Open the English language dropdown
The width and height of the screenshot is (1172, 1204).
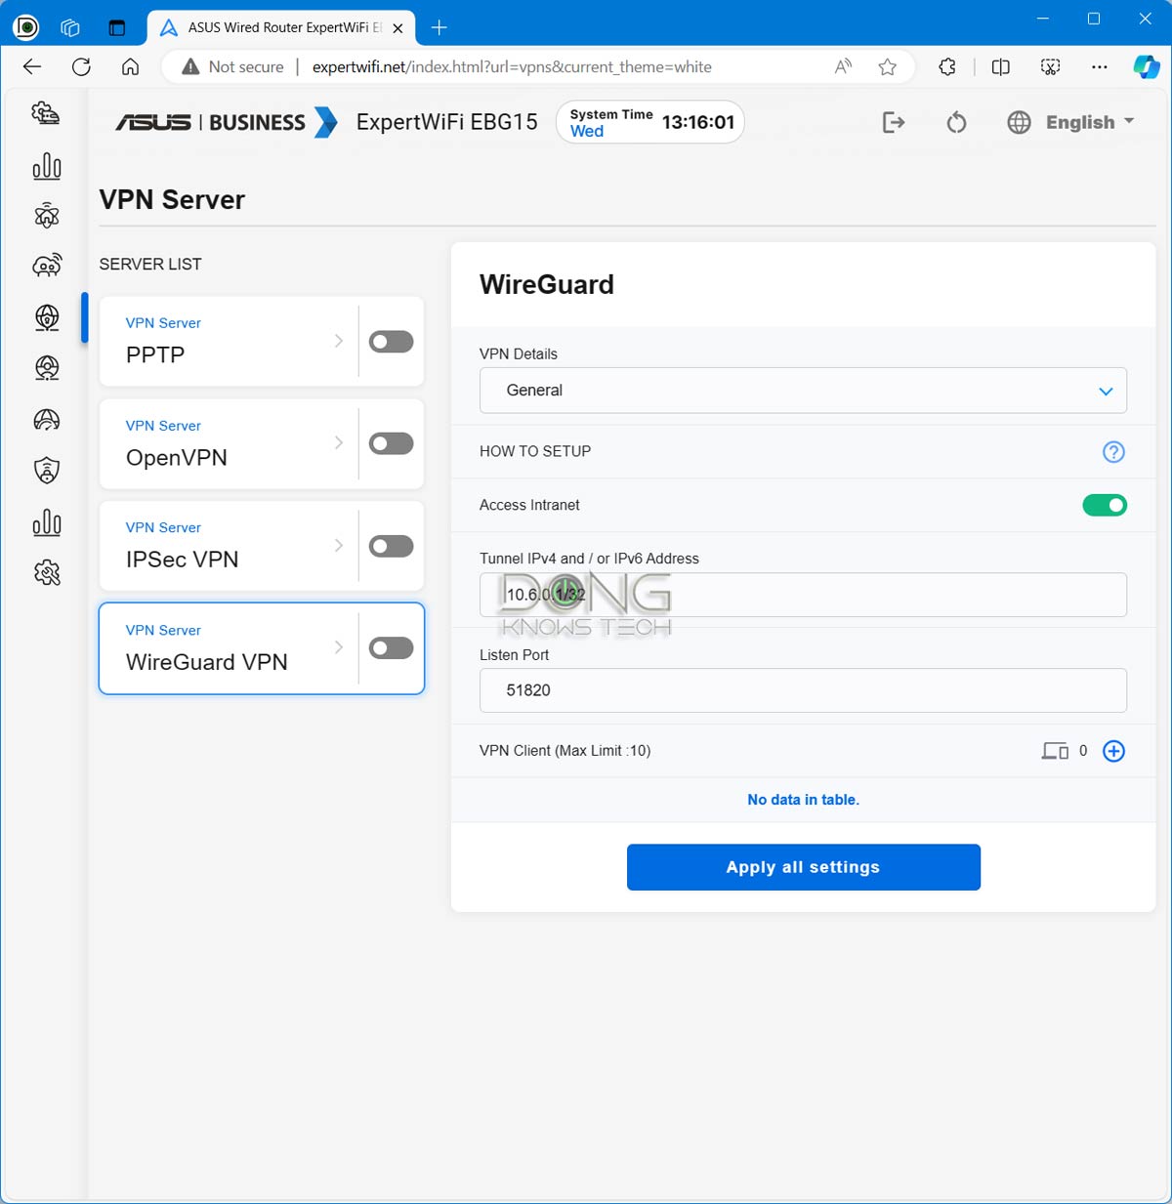(x=1090, y=122)
